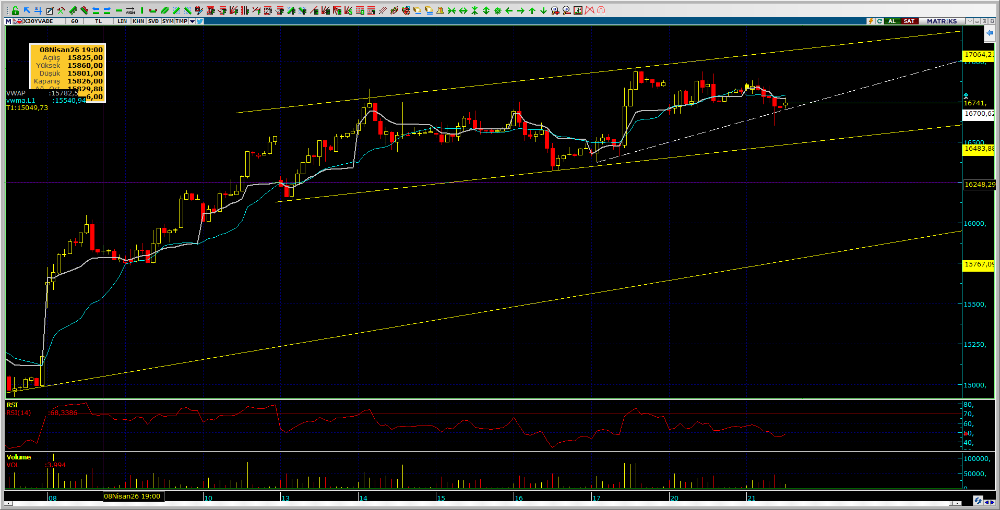Click the X30YVADE symbol input field

pos(39,21)
